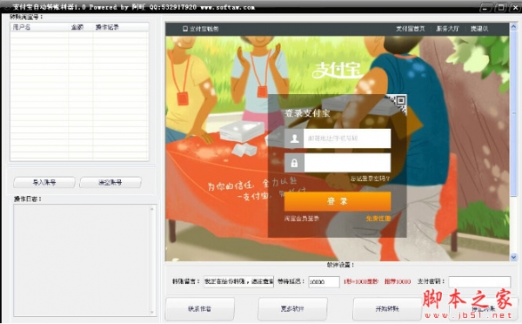Click the user silhouette icon beside account field
522x324 pixels.
pos(294,138)
